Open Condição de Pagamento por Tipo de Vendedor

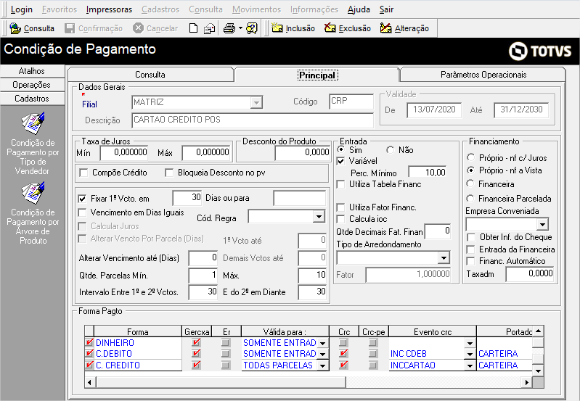click(x=33, y=144)
